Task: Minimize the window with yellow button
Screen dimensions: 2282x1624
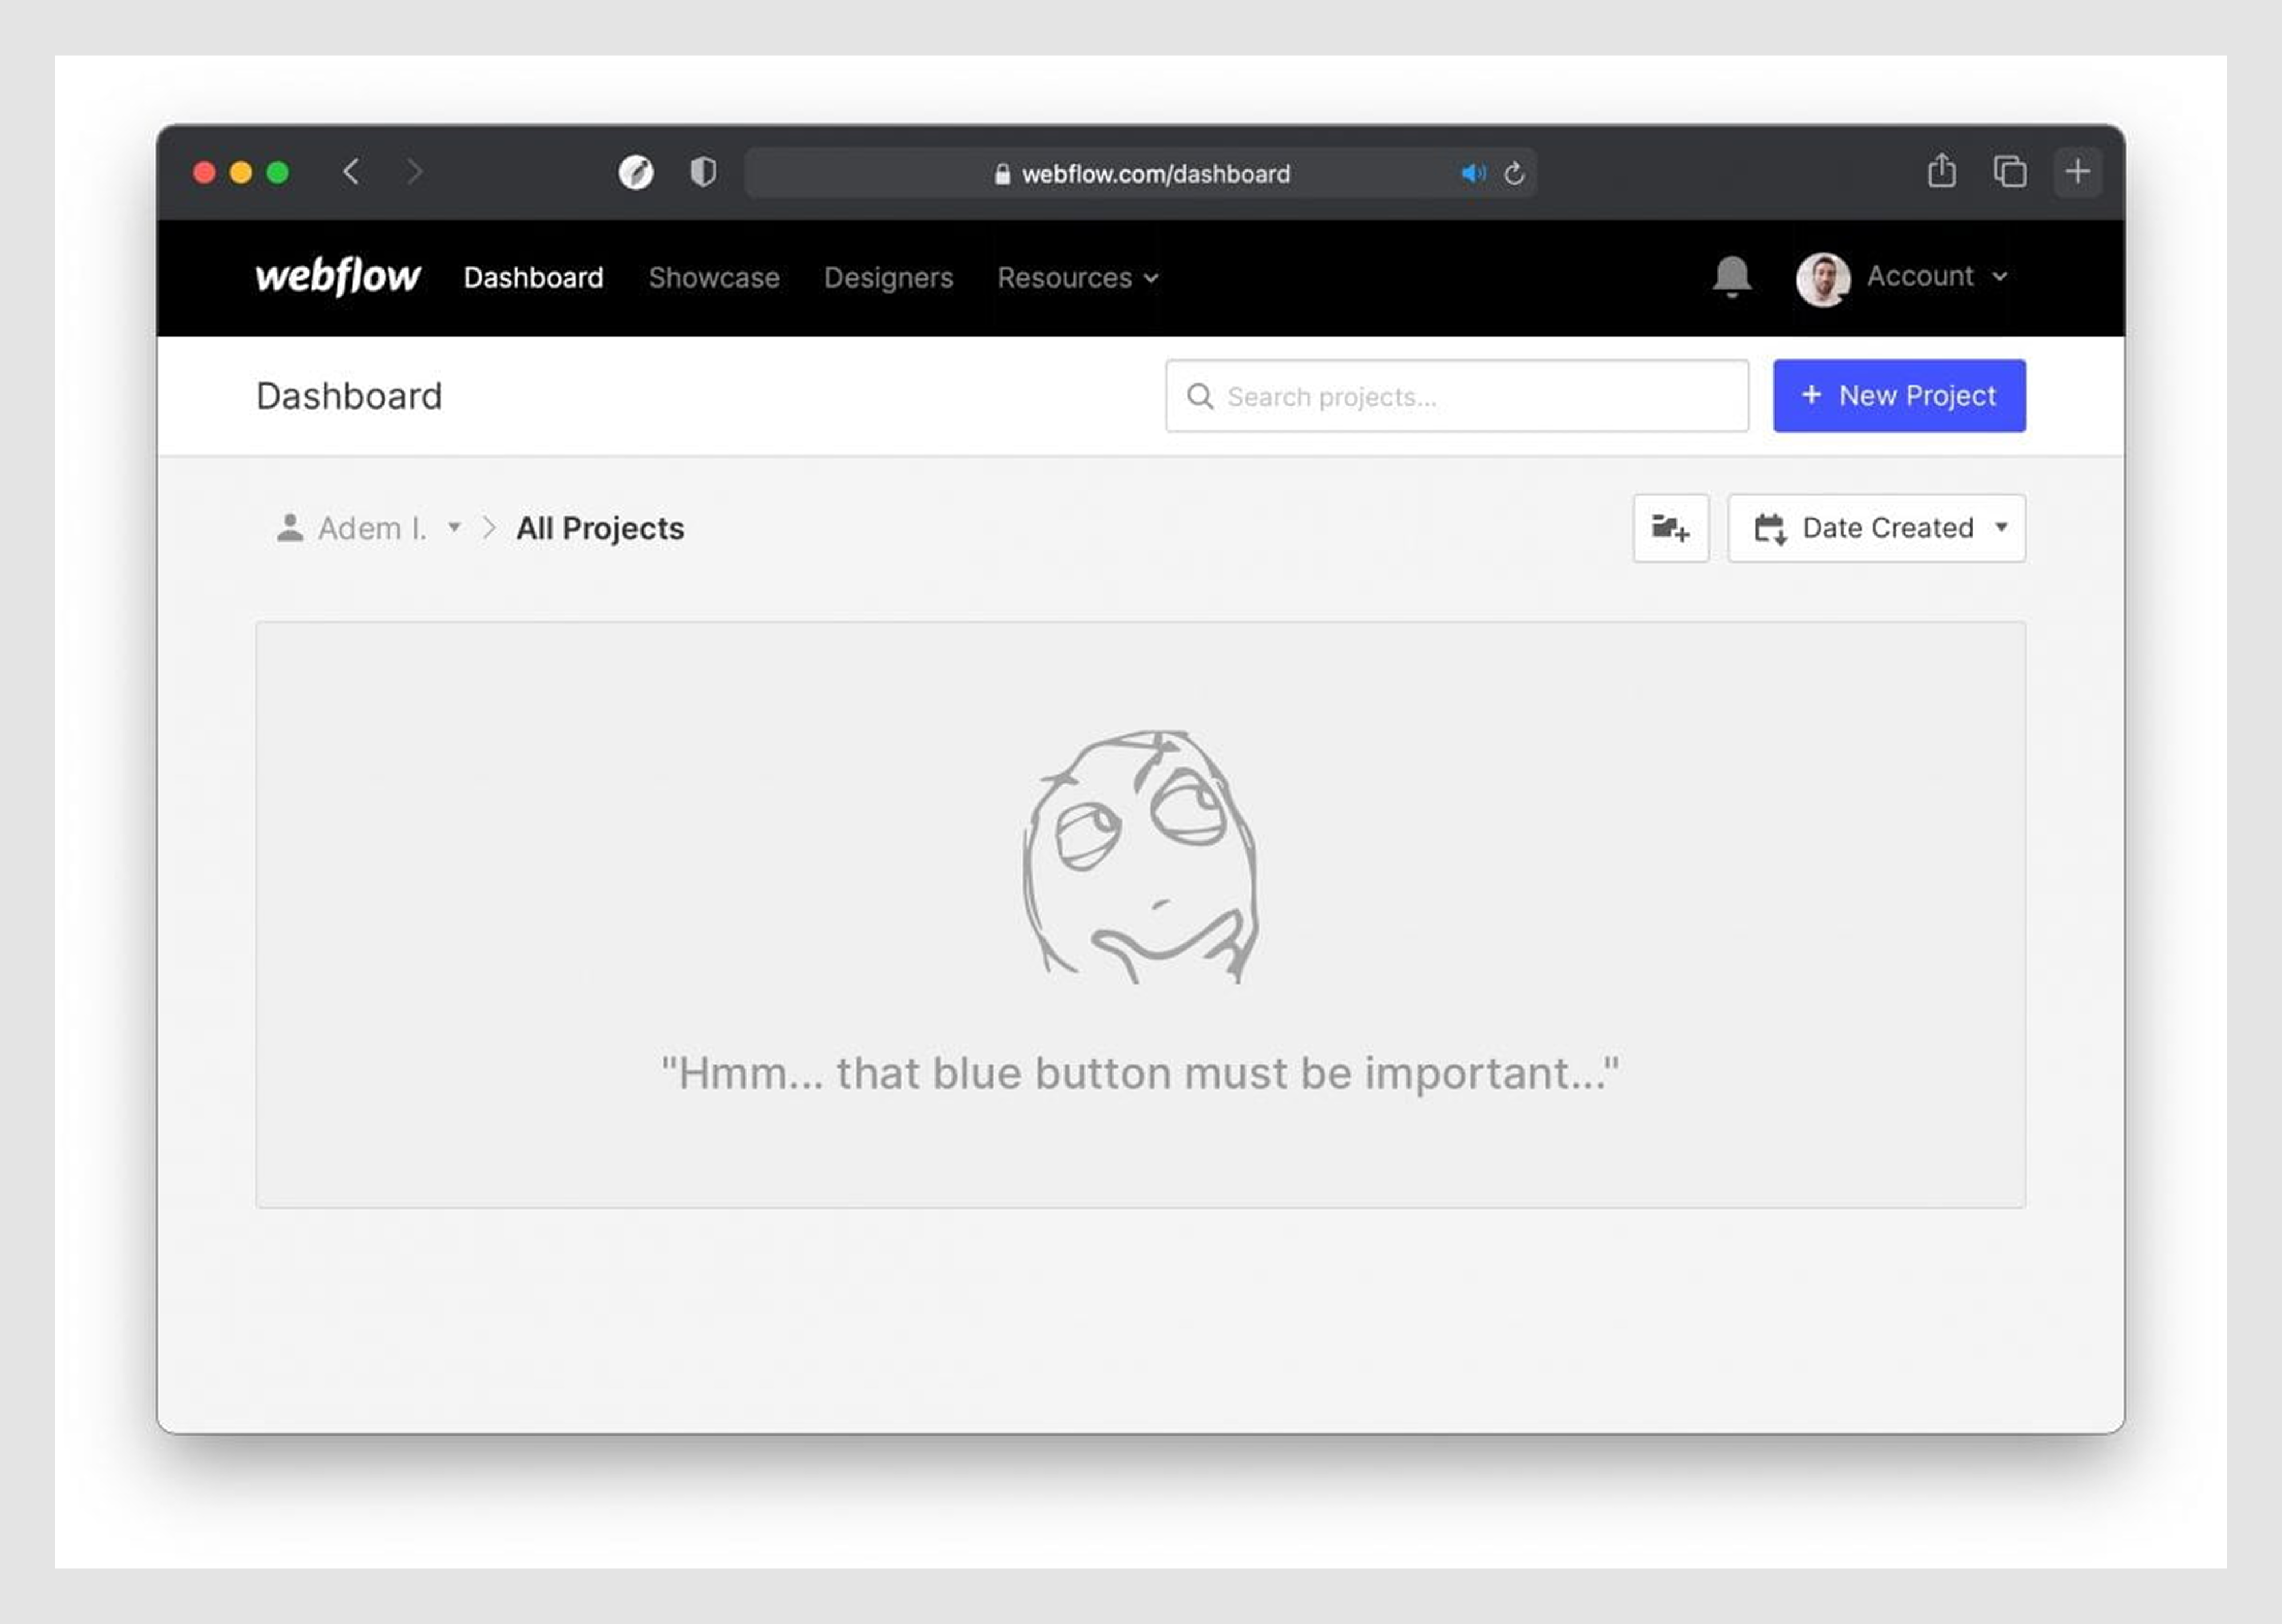Action: [241, 172]
